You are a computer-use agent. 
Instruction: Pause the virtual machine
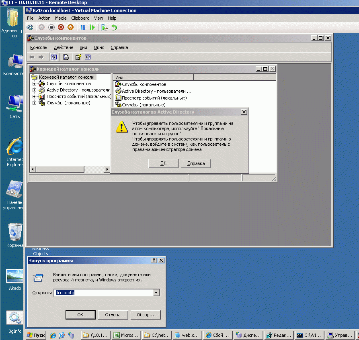point(83,27)
